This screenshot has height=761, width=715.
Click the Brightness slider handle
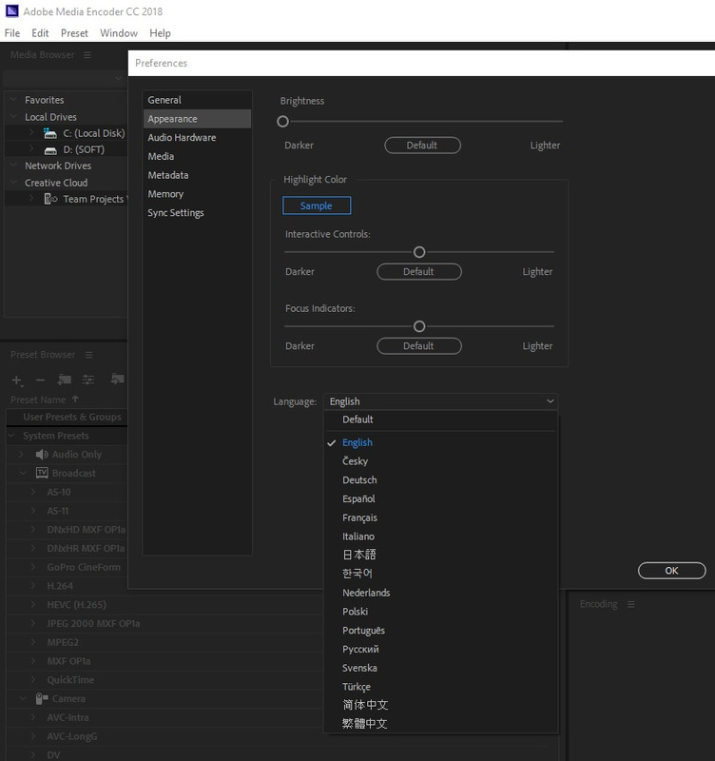click(282, 122)
